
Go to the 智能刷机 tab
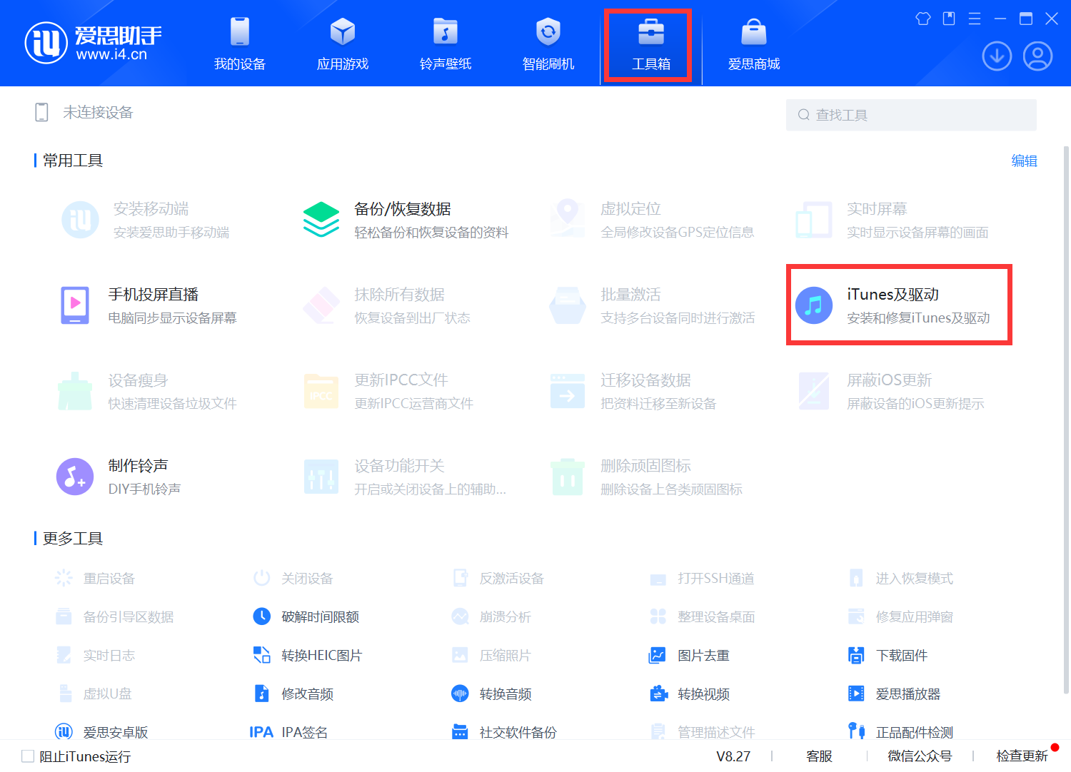point(548,44)
